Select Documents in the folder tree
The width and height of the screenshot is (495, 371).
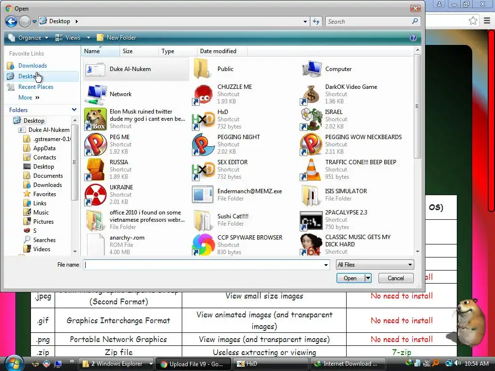(x=48, y=176)
